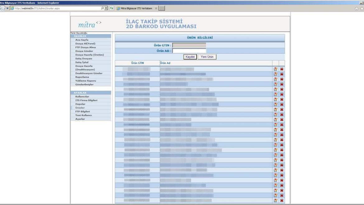The width and height of the screenshot is (364, 205).
Task: Click the red delete icon in the first product row
Action: click(x=282, y=69)
